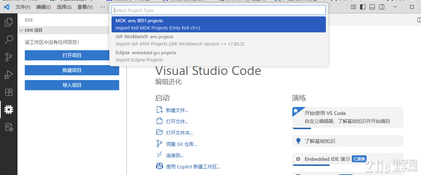
Task: Click the 打开项目 button
Action: tap(72, 55)
